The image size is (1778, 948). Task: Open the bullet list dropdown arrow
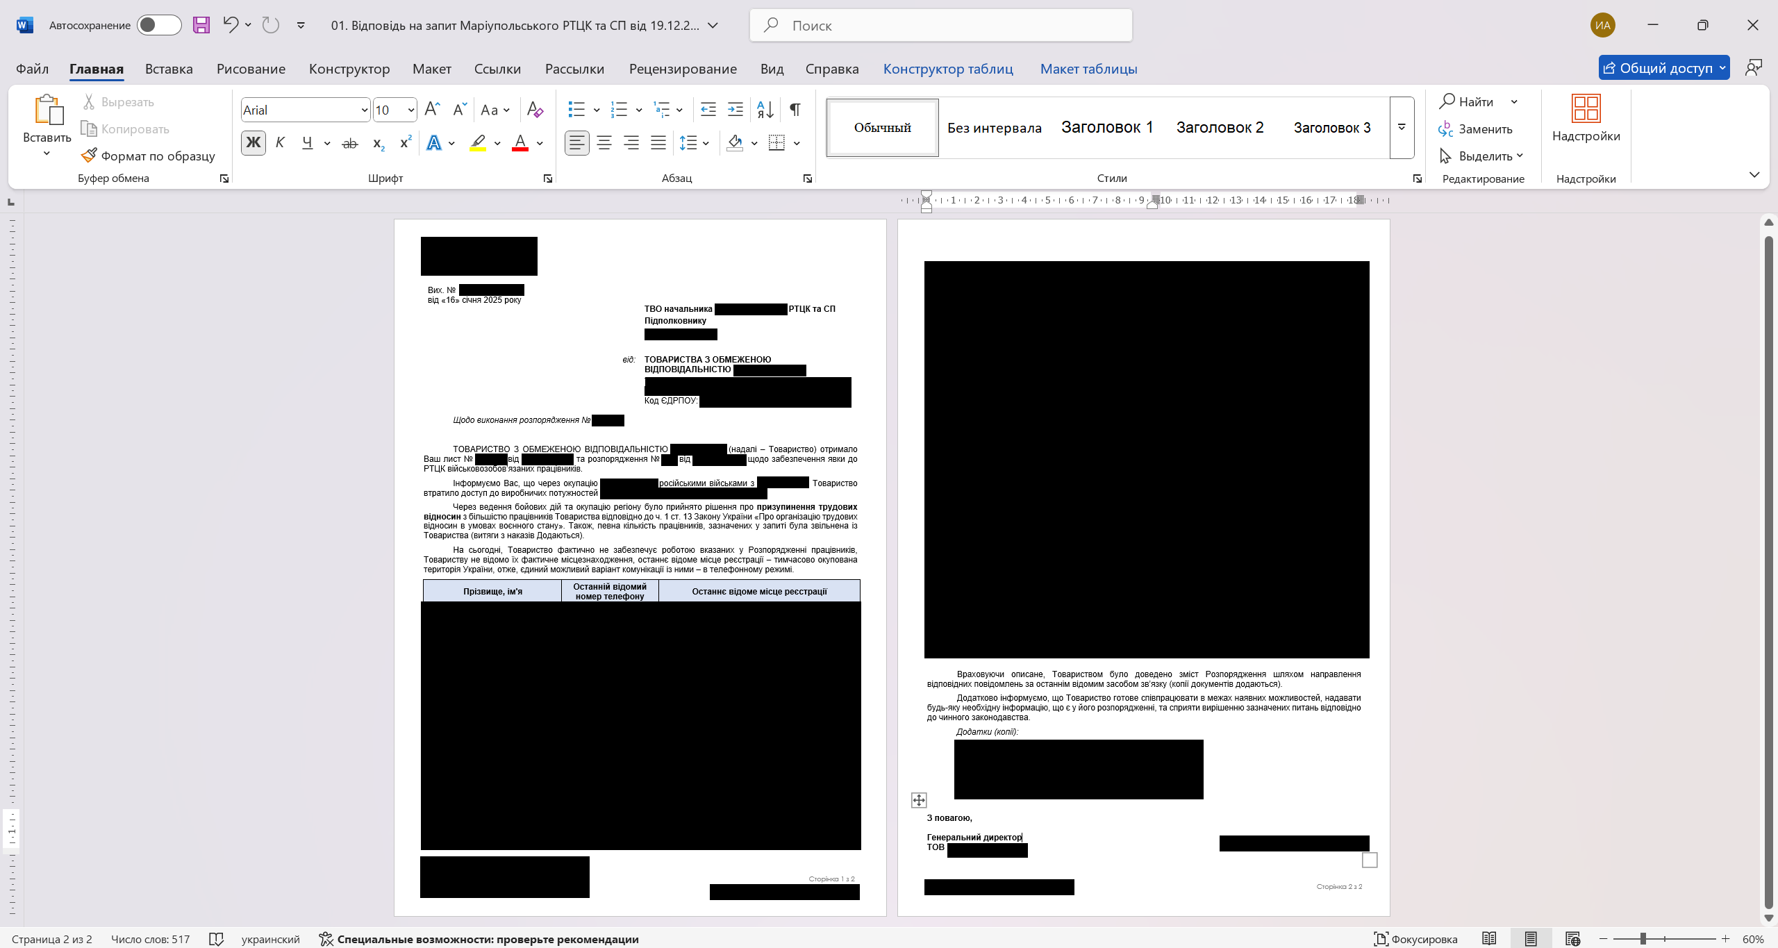click(x=597, y=109)
